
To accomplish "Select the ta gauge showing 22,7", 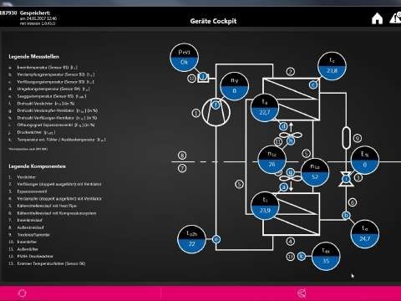I will (x=265, y=108).
